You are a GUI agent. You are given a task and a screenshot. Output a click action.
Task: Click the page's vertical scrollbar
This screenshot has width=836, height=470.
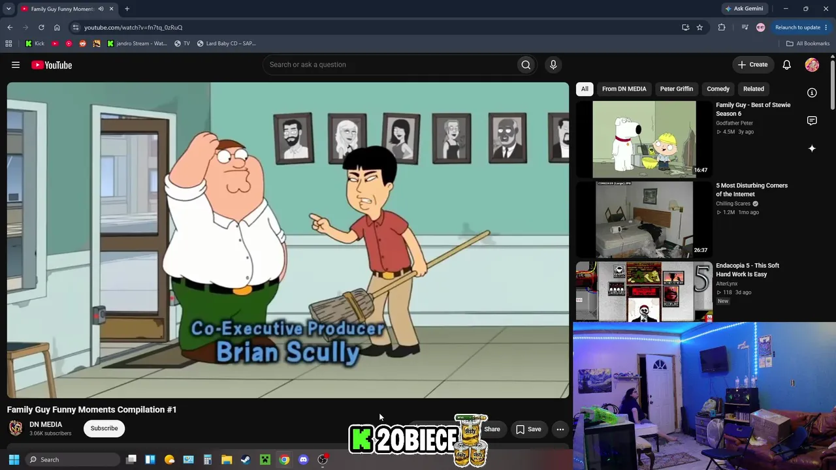pos(833,85)
